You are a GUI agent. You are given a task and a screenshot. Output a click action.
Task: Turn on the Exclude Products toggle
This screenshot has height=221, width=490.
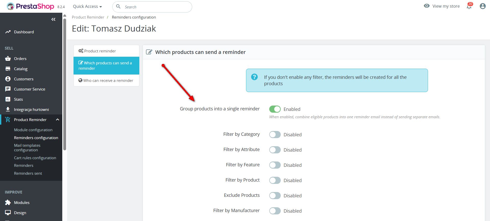275,196
